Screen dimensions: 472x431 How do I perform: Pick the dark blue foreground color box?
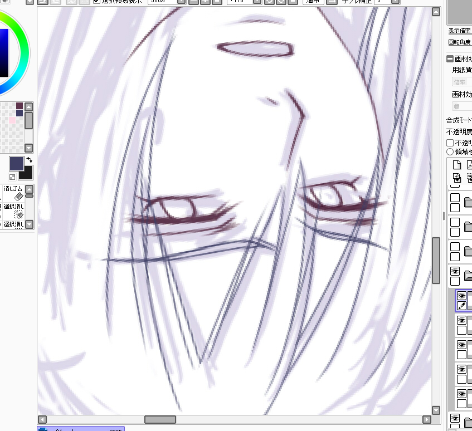(x=17, y=164)
